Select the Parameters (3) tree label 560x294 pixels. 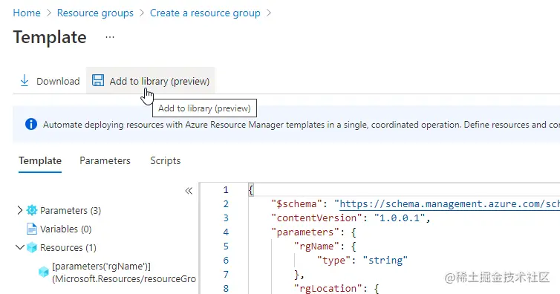click(71, 211)
